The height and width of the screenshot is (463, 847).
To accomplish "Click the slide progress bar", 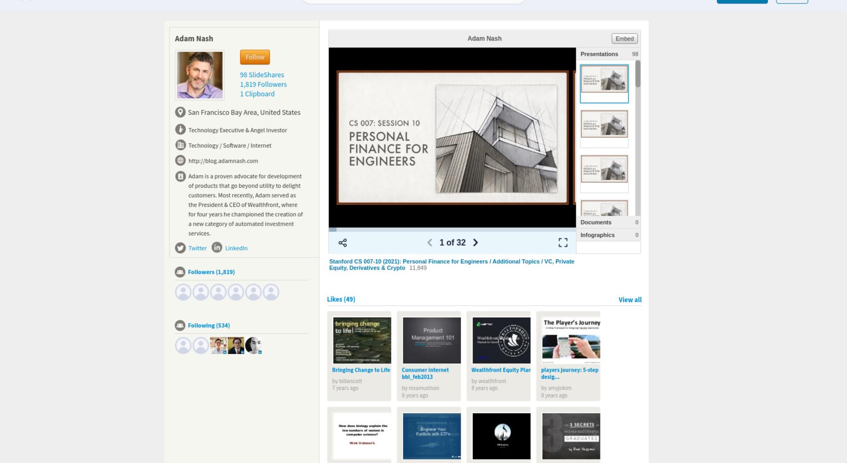I will click(x=452, y=229).
